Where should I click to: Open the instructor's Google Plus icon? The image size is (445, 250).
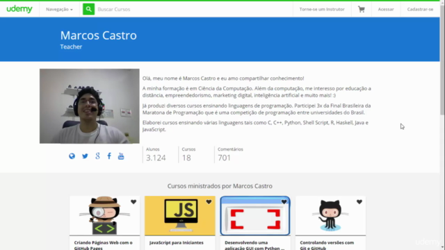(x=97, y=156)
